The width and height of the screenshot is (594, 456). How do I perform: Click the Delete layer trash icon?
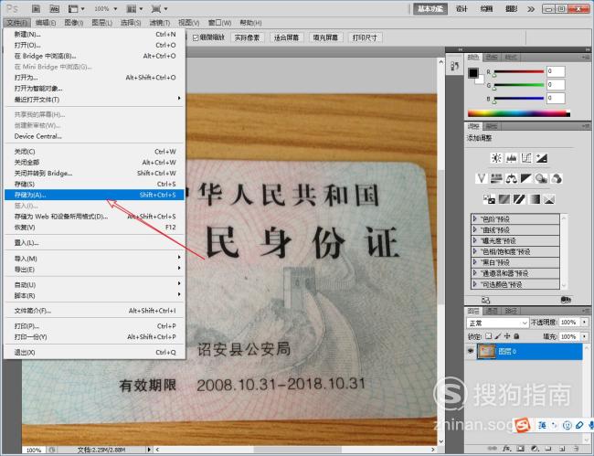coord(576,449)
